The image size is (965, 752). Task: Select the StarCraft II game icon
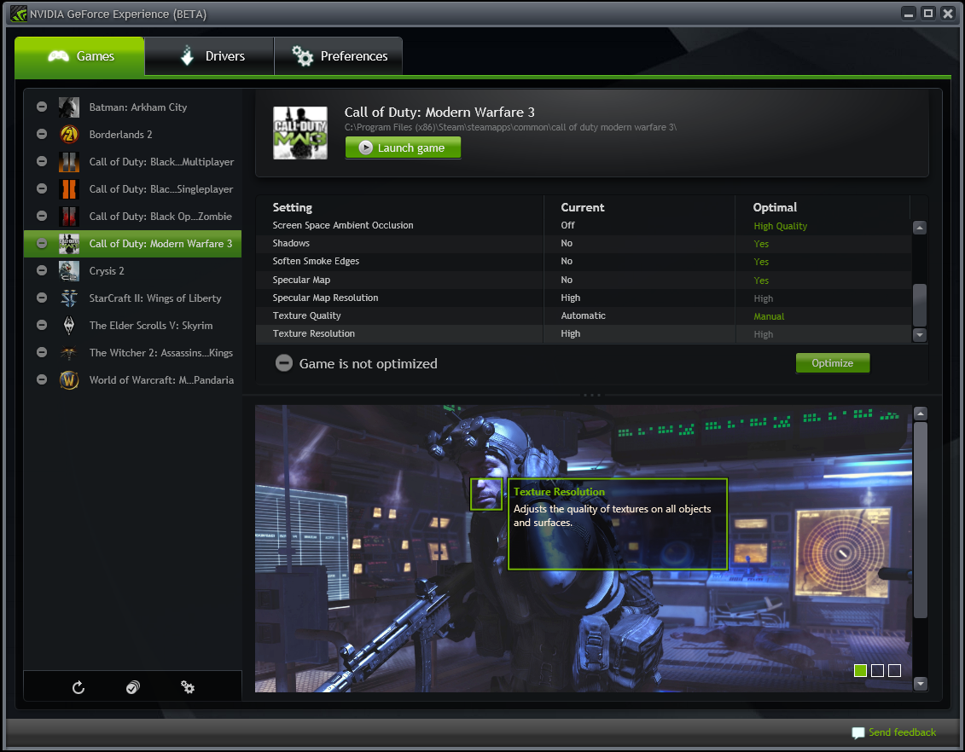[x=68, y=298]
